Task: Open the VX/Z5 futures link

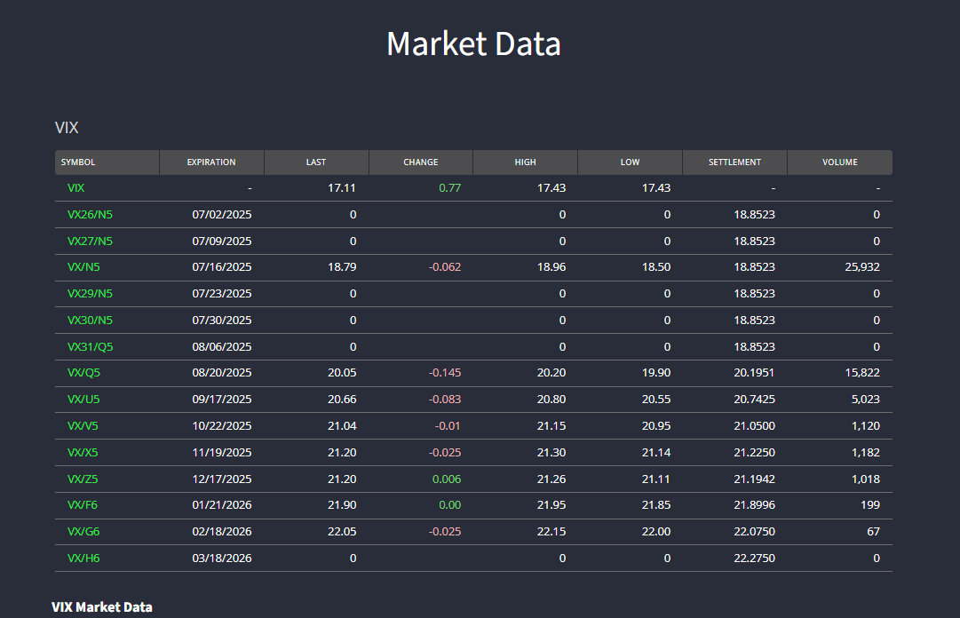Action: [83, 479]
